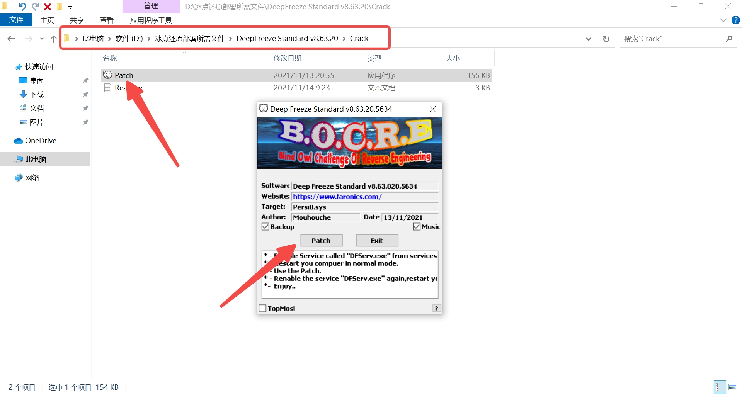Click the search Crack input box
This screenshot has width=742, height=394.
click(x=672, y=39)
